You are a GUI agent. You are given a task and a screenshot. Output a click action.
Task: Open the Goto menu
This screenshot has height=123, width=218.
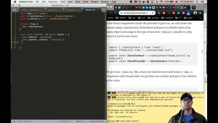coord(78,2)
